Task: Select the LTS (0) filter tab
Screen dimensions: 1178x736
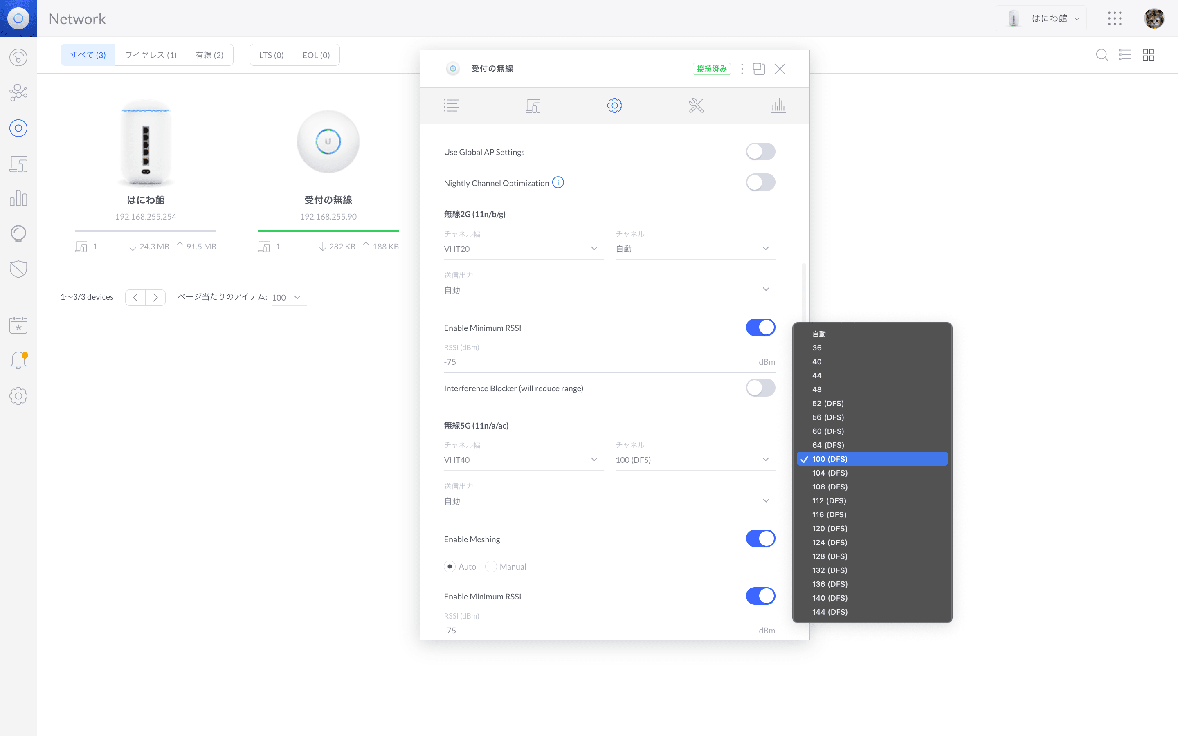Action: tap(271, 55)
